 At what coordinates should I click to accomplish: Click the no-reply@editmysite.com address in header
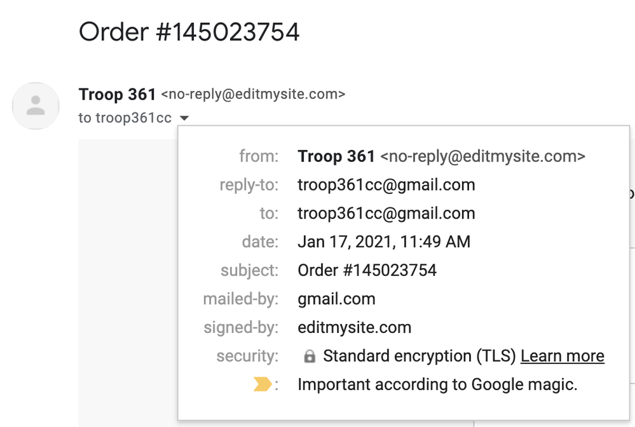tap(253, 95)
